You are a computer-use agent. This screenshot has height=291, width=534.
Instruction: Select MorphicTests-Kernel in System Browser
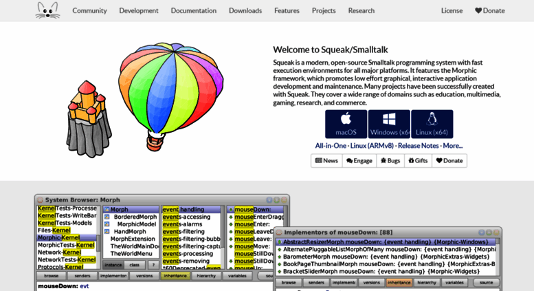point(66,245)
